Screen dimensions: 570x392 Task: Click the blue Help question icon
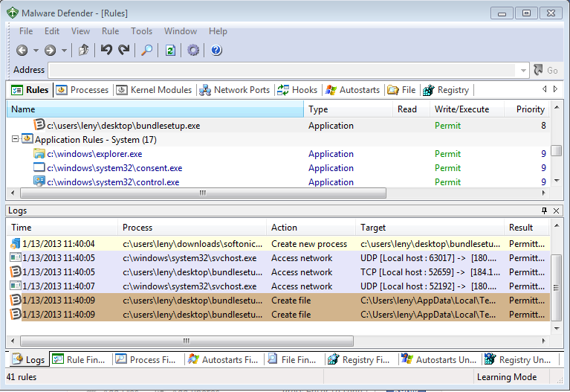[216, 51]
